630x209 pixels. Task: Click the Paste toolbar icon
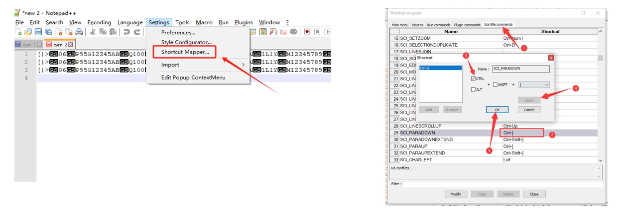pyautogui.click(x=113, y=32)
